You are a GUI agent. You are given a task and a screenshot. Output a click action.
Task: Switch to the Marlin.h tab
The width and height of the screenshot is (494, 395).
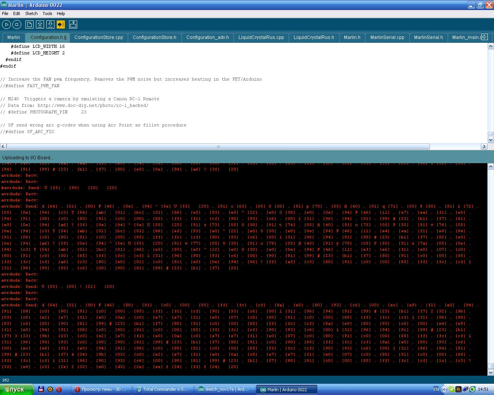click(352, 37)
